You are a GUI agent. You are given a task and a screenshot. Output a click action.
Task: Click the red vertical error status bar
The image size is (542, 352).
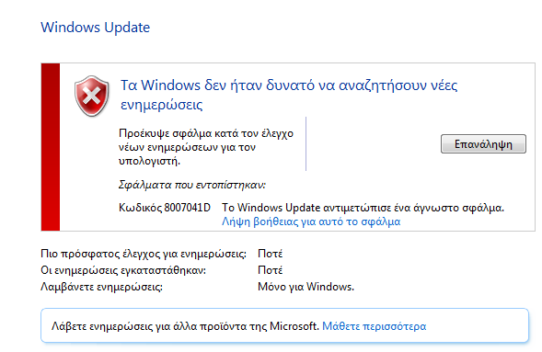[51, 147]
